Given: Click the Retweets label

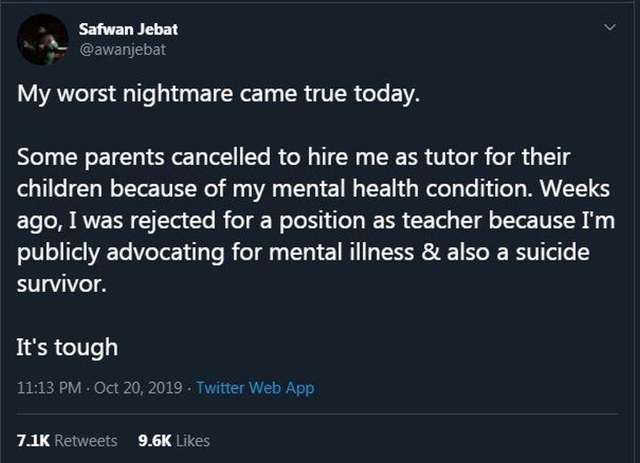Looking at the screenshot, I should (86, 441).
